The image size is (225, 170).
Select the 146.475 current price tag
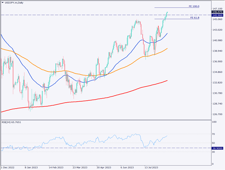click(x=217, y=12)
